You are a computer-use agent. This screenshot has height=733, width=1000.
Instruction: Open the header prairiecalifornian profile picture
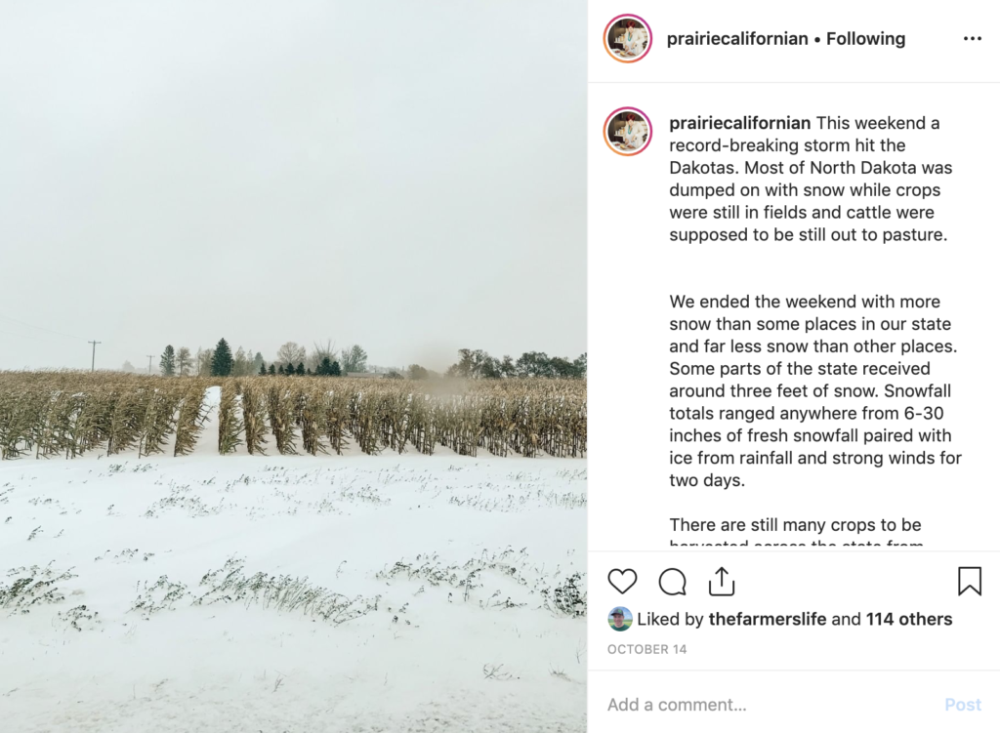pos(628,38)
